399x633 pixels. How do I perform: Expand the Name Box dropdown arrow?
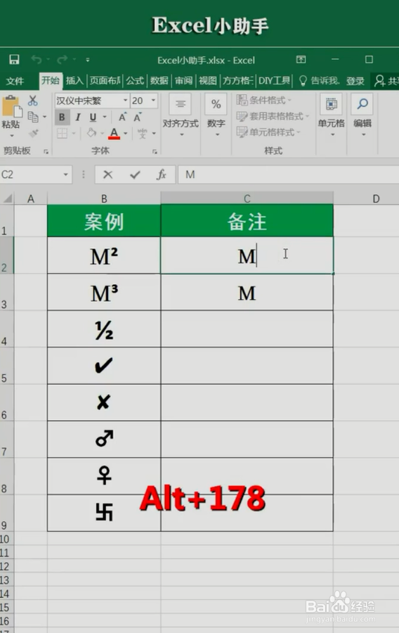[66, 174]
